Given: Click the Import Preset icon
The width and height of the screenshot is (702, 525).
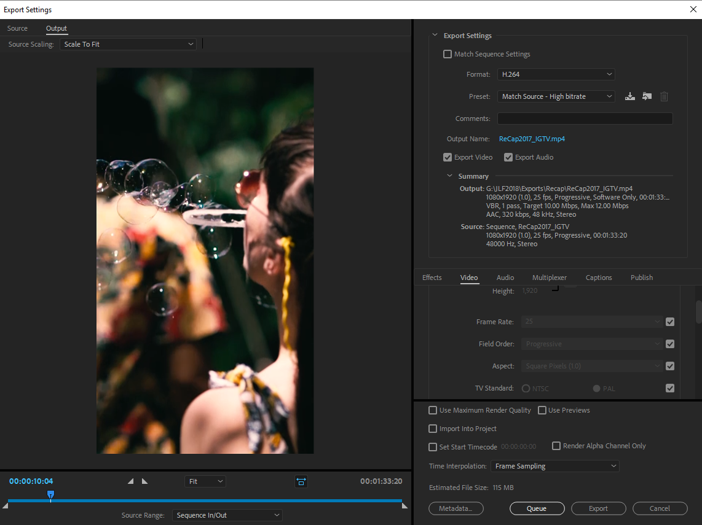Looking at the screenshot, I should click(x=647, y=96).
